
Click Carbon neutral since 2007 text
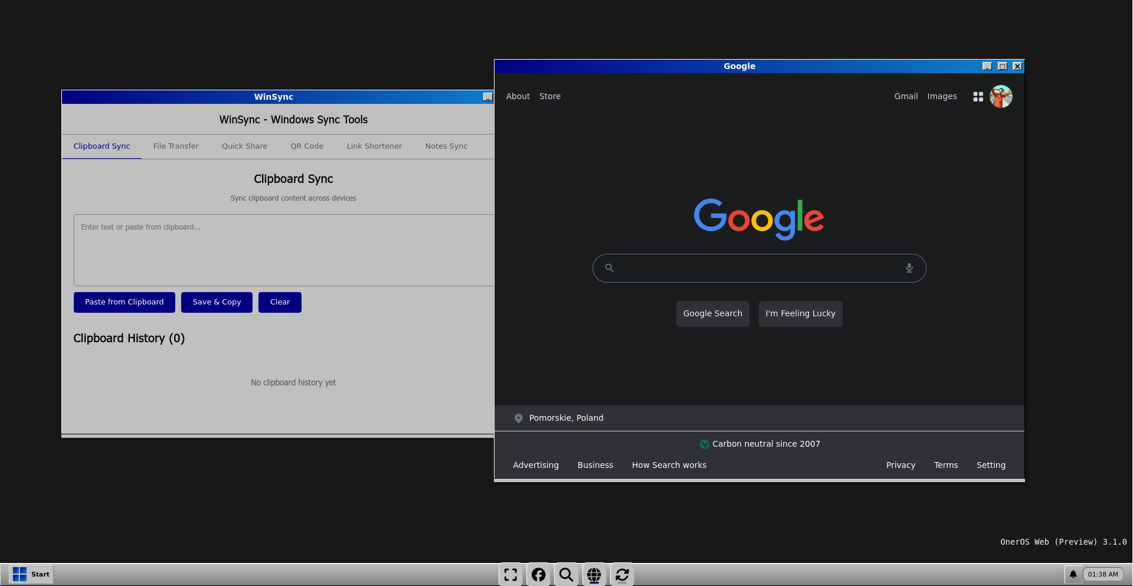766,444
